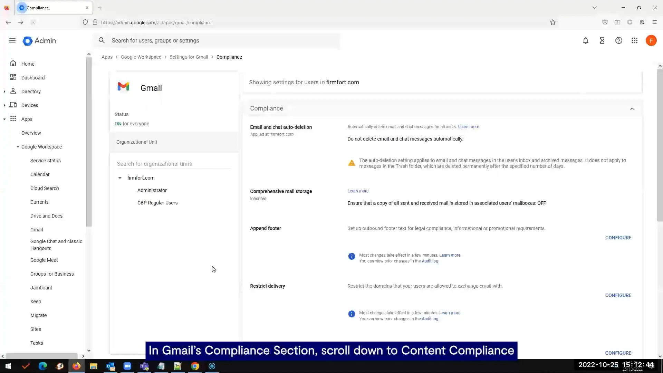Click the page's right vertical scrollbar
The height and width of the screenshot is (373, 663).
click(x=660, y=145)
